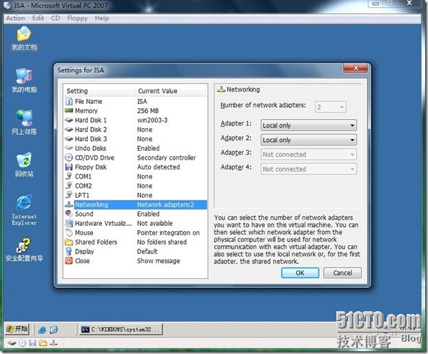Click the '256 MB' memory value
Image resolution: width=428 pixels, height=354 pixels.
(x=148, y=111)
